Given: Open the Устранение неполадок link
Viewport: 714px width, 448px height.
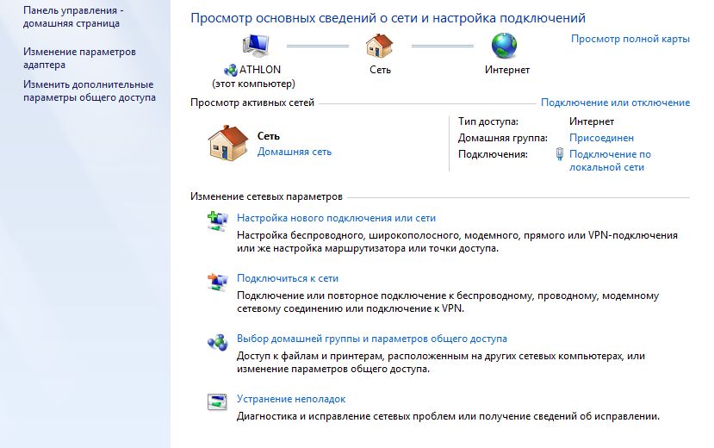Looking at the screenshot, I should click(291, 399).
